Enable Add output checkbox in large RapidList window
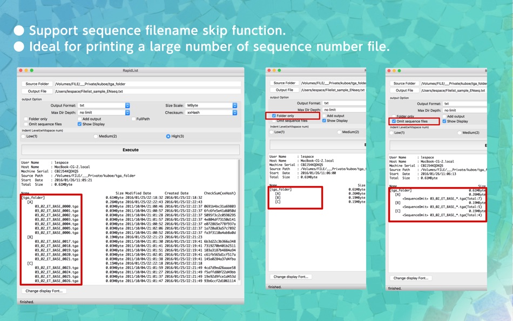Viewport: 513px width, 321px height. 79,119
